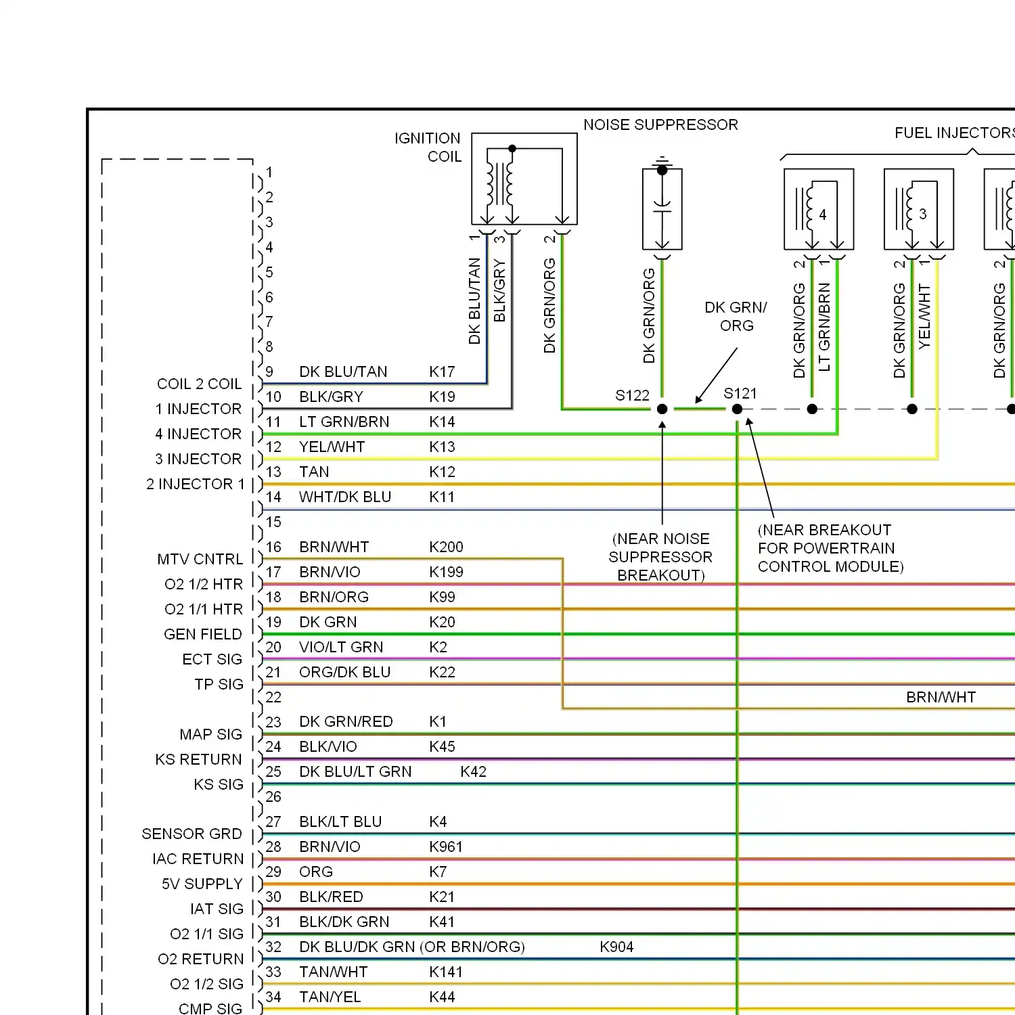Screen dimensions: 1015x1015
Task: Click the FUEL INJECTORS heading
Action: coord(955,133)
